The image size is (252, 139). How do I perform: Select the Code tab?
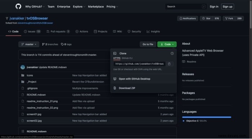pyautogui.click(x=13, y=31)
